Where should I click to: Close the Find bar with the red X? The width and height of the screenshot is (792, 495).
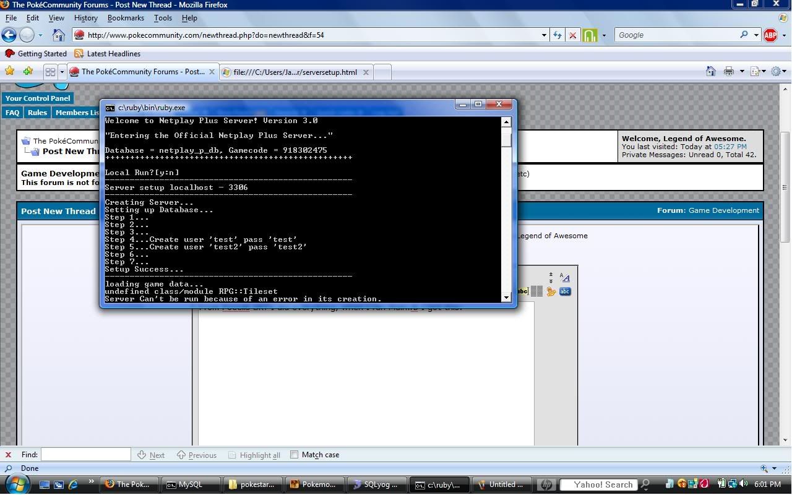pos(8,455)
